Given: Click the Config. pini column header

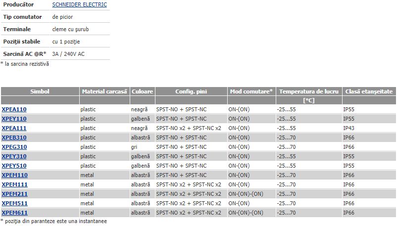Looking at the screenshot, I should pos(191,91).
